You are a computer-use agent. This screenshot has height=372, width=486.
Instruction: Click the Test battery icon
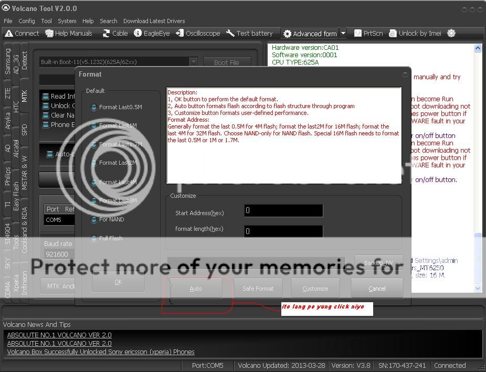(249, 33)
